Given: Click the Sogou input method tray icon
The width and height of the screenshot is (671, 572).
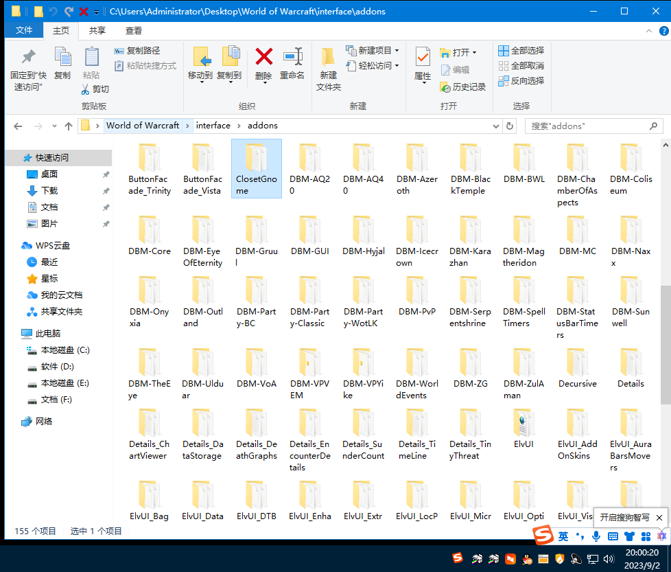Looking at the screenshot, I should pyautogui.click(x=457, y=558).
